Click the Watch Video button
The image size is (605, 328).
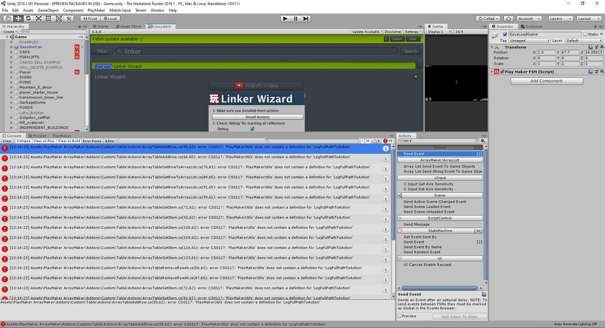coord(256,86)
